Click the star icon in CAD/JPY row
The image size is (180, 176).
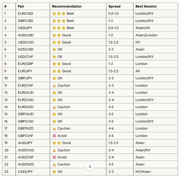[x=54, y=172]
